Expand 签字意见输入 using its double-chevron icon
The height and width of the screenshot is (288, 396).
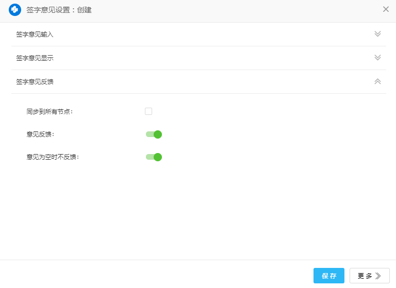(377, 34)
